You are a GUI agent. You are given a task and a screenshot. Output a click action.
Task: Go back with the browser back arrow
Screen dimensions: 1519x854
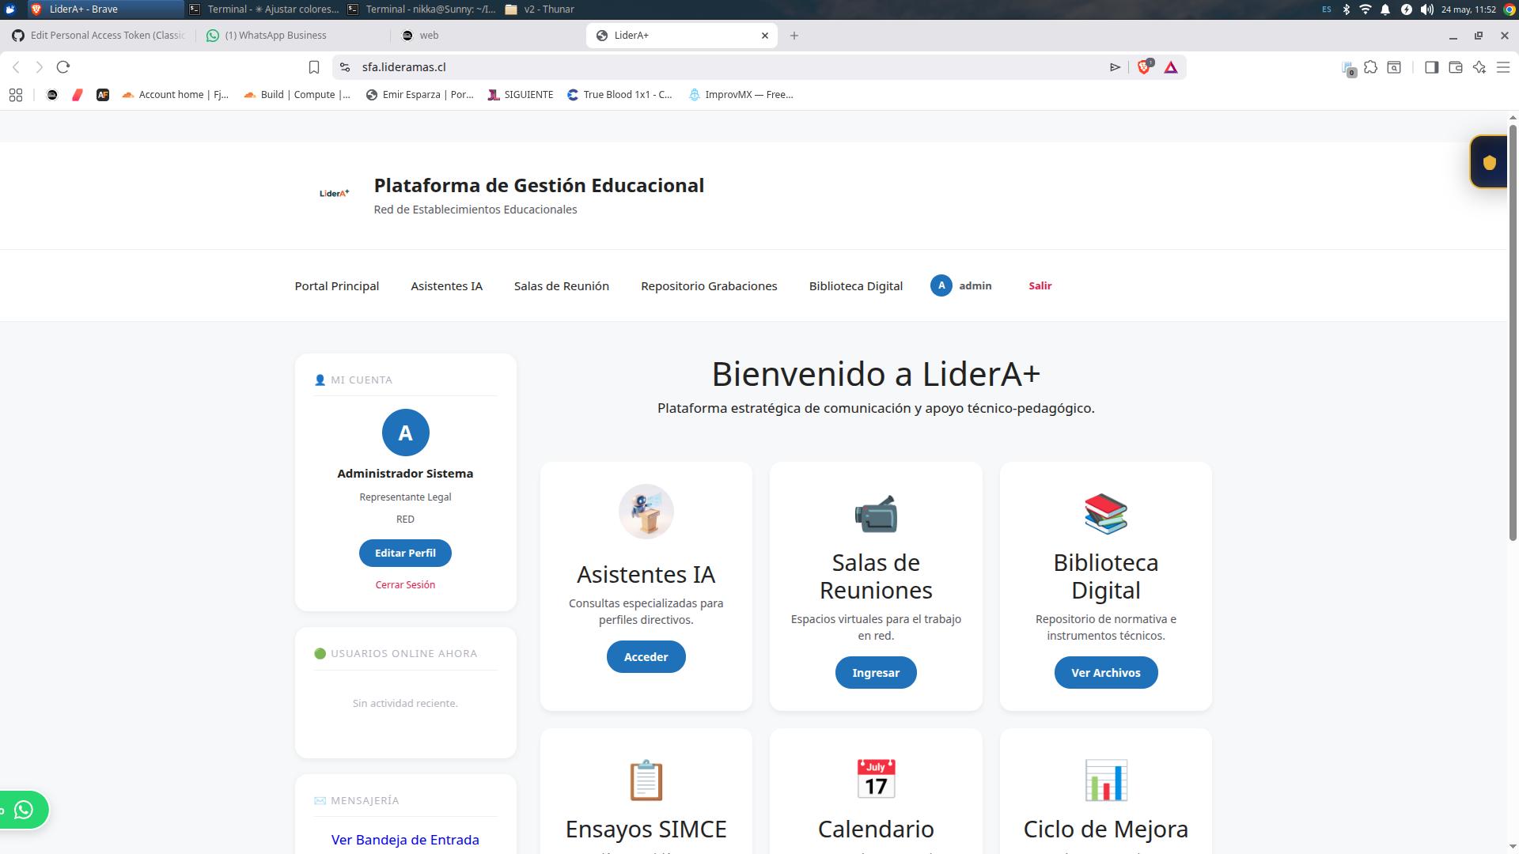(16, 67)
